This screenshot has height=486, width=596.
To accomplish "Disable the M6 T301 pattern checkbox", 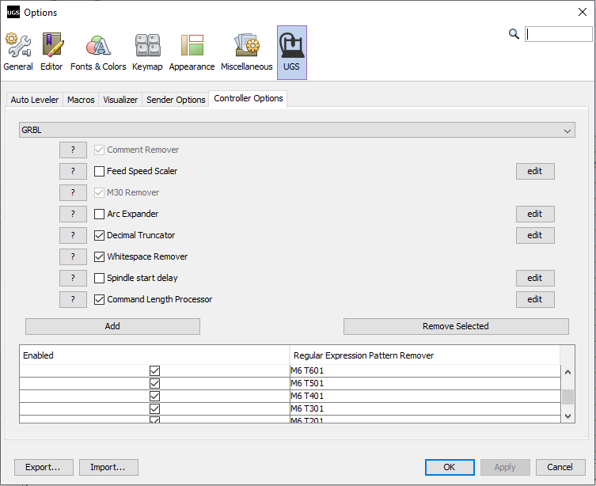I will (x=154, y=409).
